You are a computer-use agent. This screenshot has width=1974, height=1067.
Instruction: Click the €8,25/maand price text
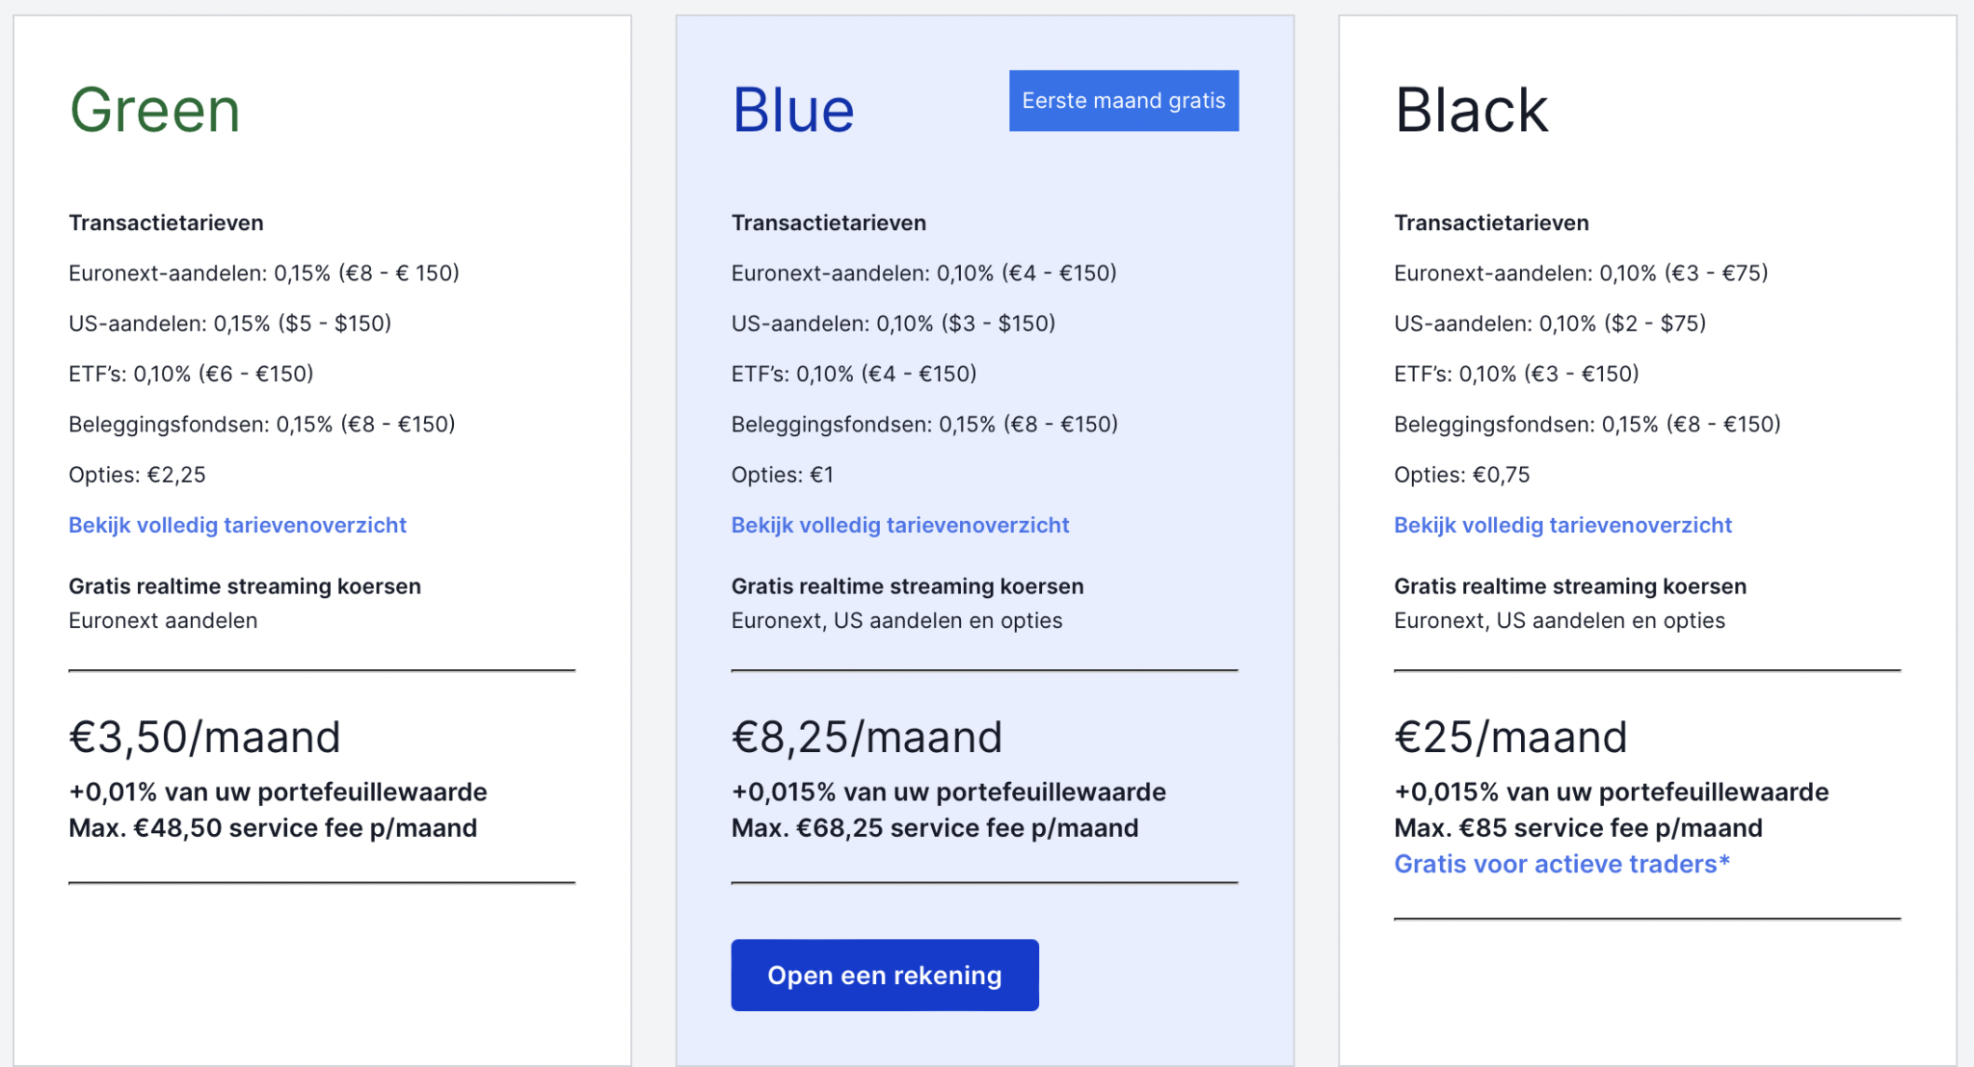click(x=867, y=738)
